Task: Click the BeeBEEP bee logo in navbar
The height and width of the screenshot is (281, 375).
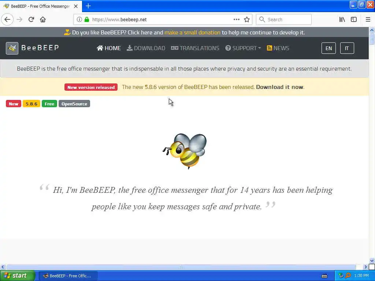Action: tap(12, 48)
